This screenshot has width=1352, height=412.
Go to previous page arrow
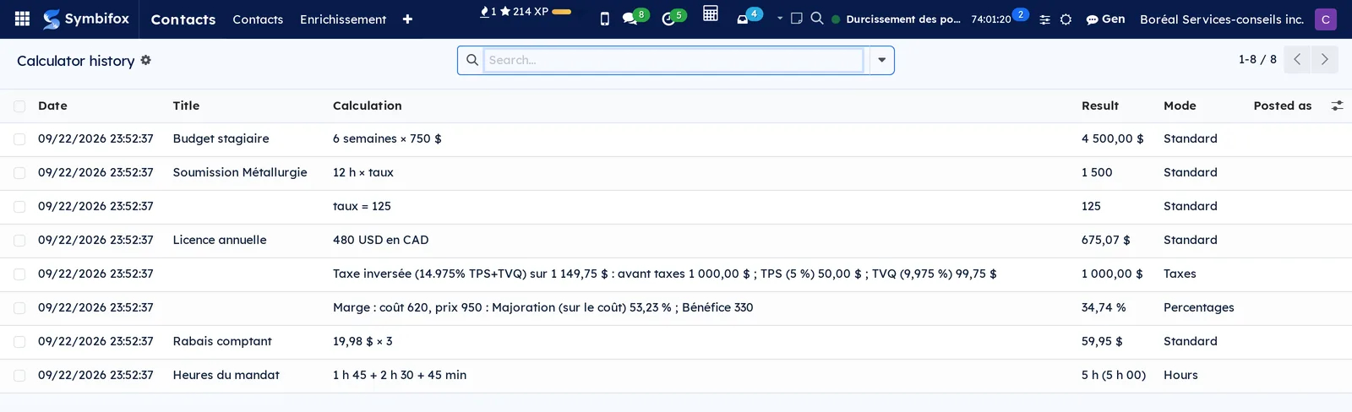[x=1297, y=59]
